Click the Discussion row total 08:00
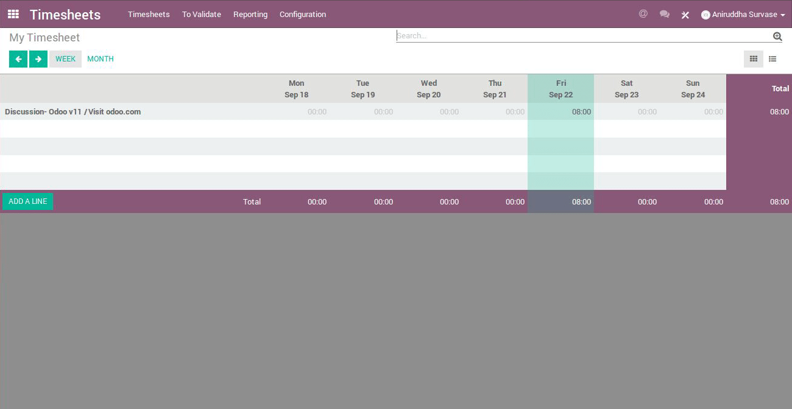Screen dimensions: 792x409 click(779, 112)
